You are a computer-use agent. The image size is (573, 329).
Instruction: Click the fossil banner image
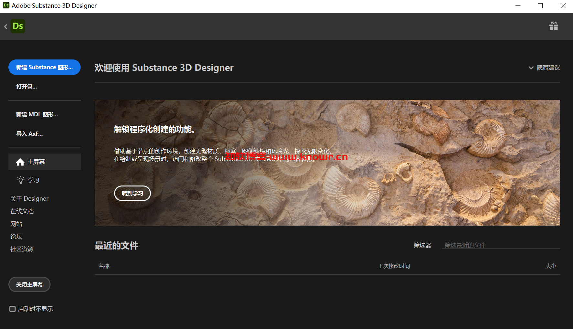click(327, 163)
